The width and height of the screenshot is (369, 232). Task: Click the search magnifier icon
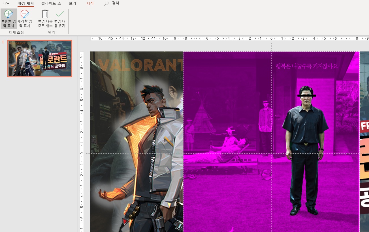pos(106,4)
